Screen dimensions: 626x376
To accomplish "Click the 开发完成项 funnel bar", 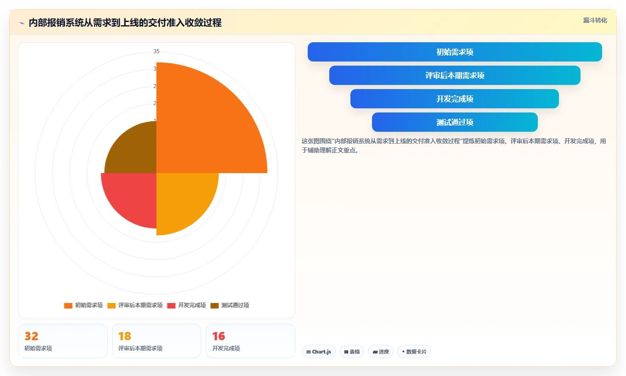I will click(x=455, y=99).
